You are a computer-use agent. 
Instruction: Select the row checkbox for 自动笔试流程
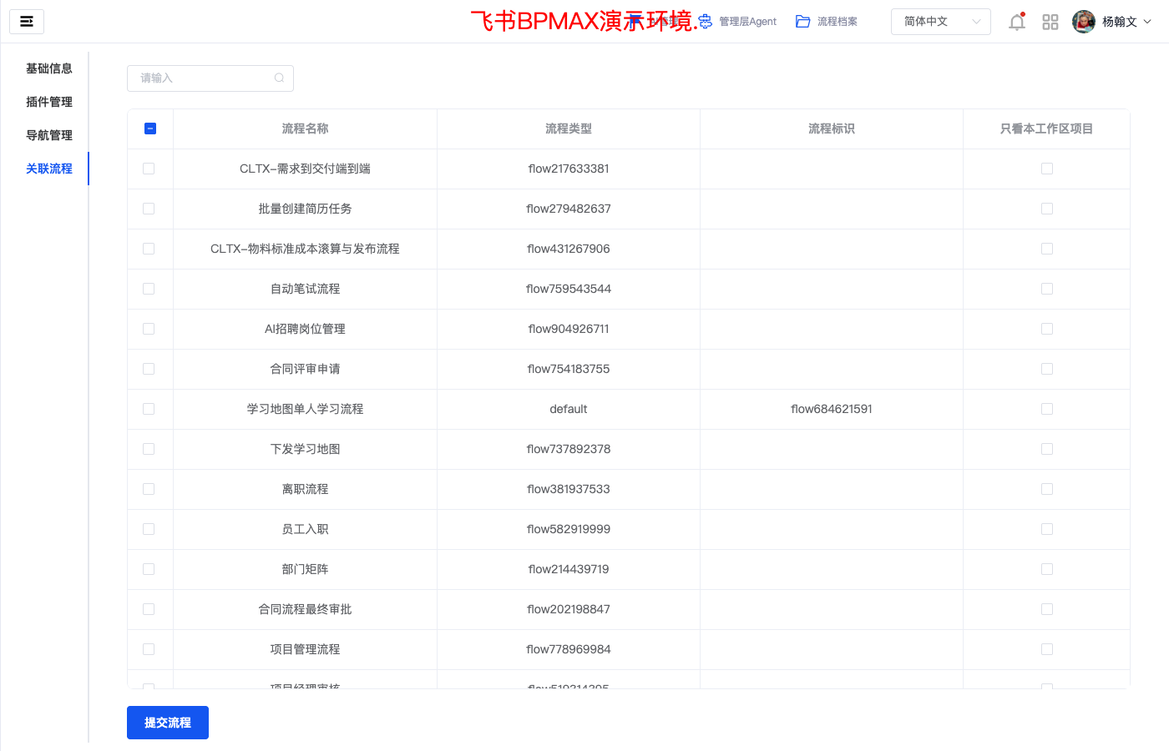coord(149,289)
